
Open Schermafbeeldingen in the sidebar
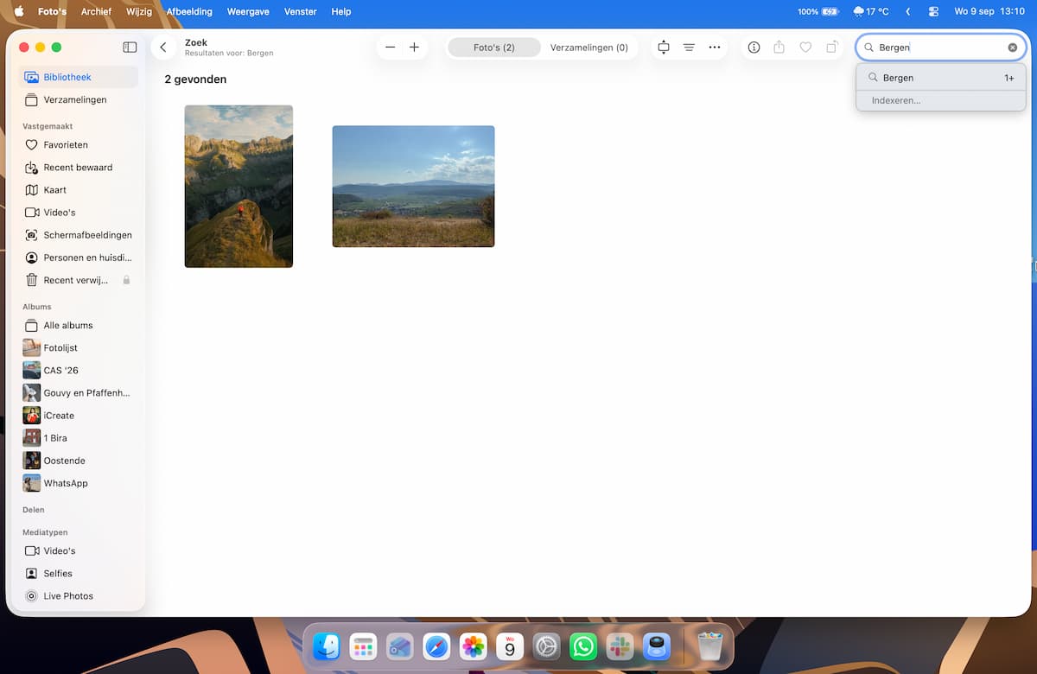(79, 235)
